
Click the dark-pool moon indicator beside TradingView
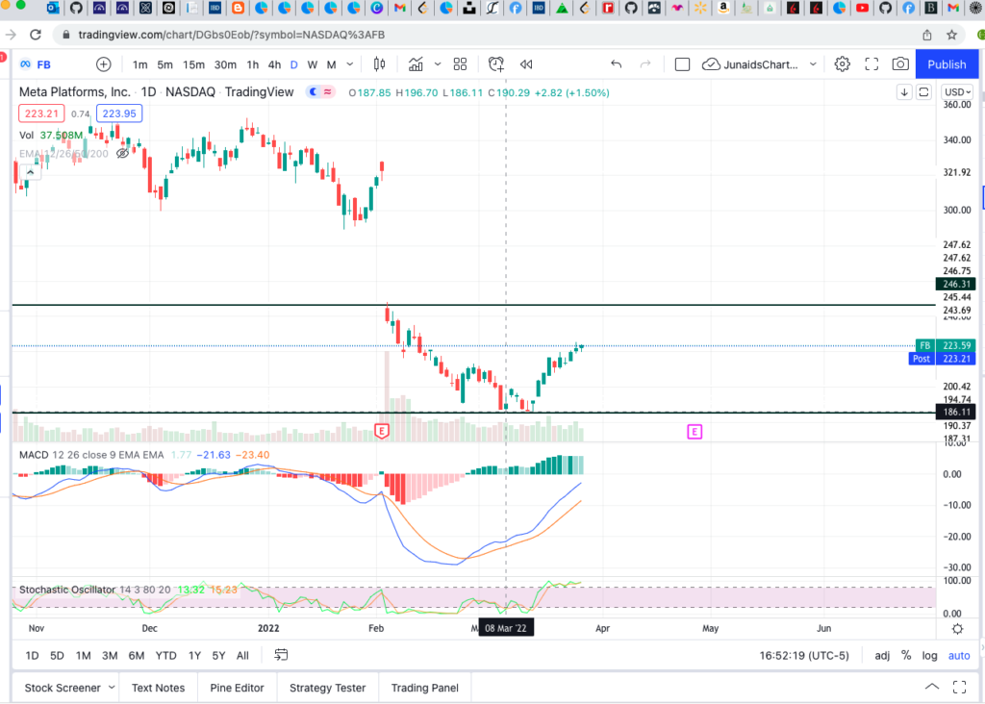(313, 91)
